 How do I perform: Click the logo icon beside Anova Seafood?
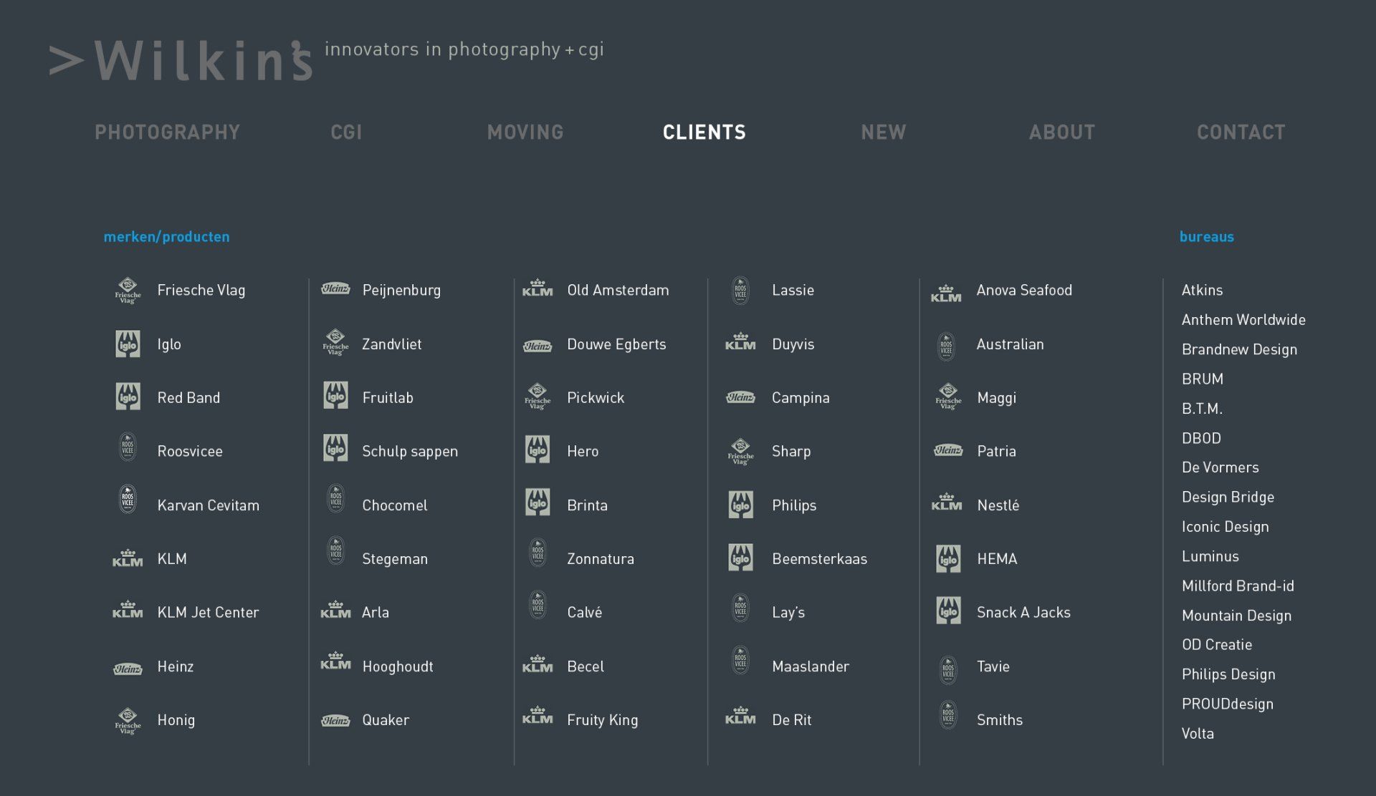click(946, 293)
